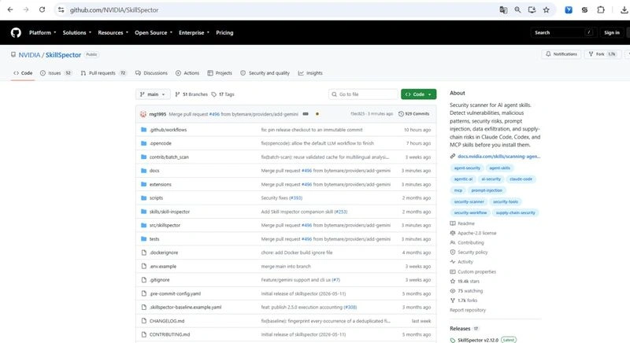Open the .pre-commit-config.yaml file
The width and height of the screenshot is (630, 343).
(x=175, y=293)
